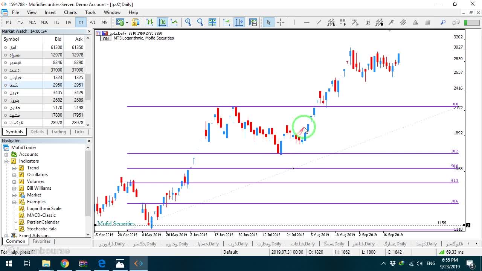This screenshot has height=271, width=482.
Task: Select the PersianCalendar indicator
Action: (x=43, y=222)
